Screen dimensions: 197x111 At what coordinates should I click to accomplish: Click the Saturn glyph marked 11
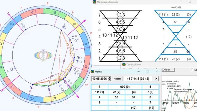point(78,61)
